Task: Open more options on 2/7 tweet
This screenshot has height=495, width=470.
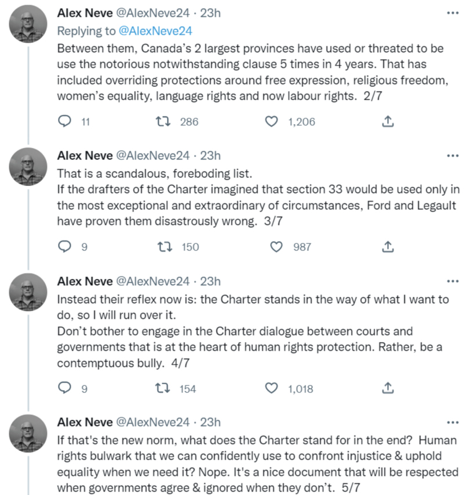Action: pyautogui.click(x=453, y=13)
